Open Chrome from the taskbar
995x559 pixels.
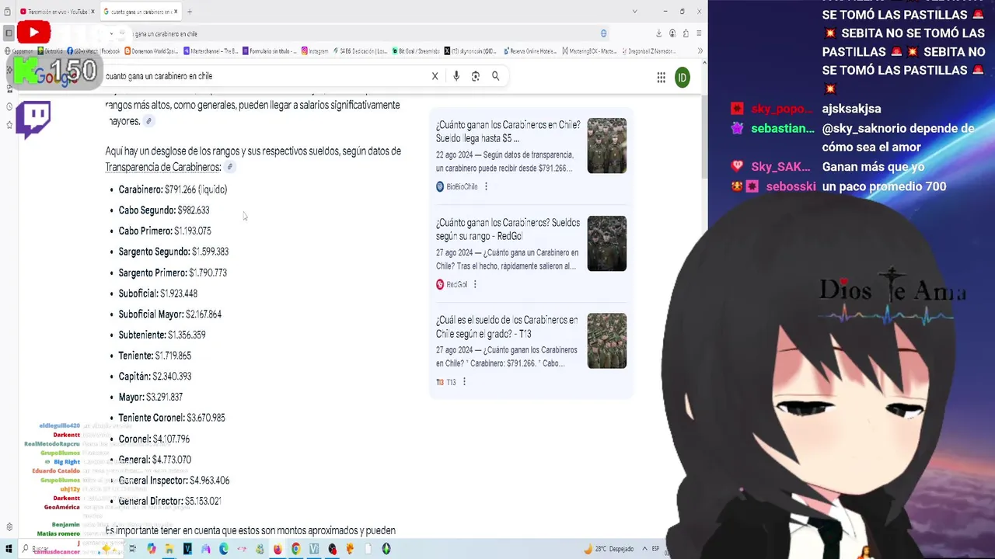[x=295, y=549]
